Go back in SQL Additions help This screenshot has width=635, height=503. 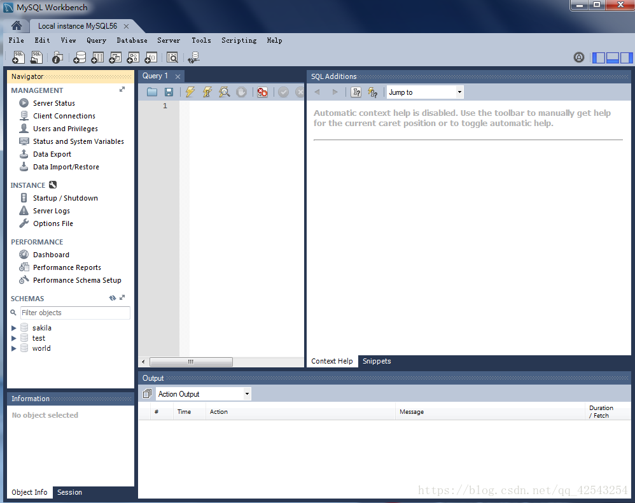point(317,92)
